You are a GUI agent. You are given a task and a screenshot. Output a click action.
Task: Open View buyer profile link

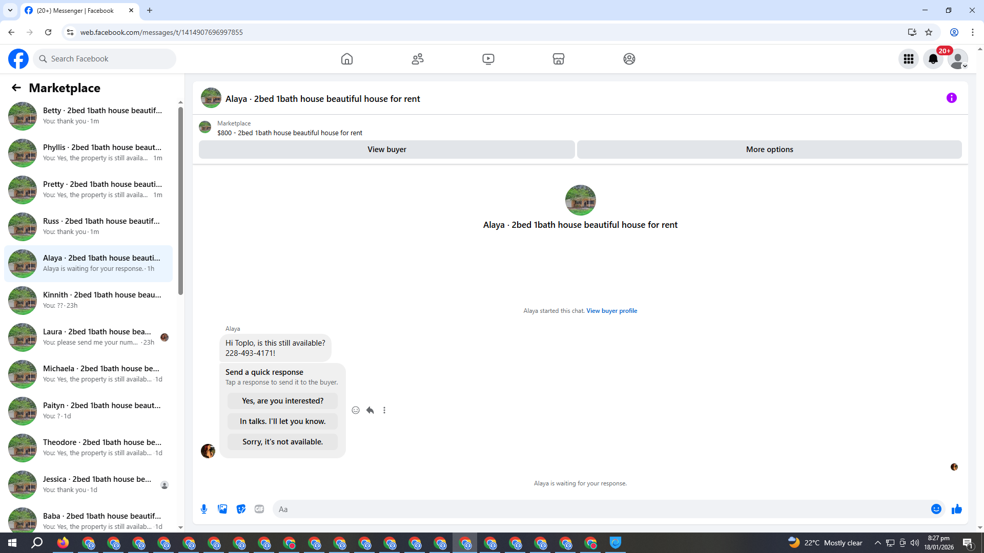pyautogui.click(x=611, y=311)
